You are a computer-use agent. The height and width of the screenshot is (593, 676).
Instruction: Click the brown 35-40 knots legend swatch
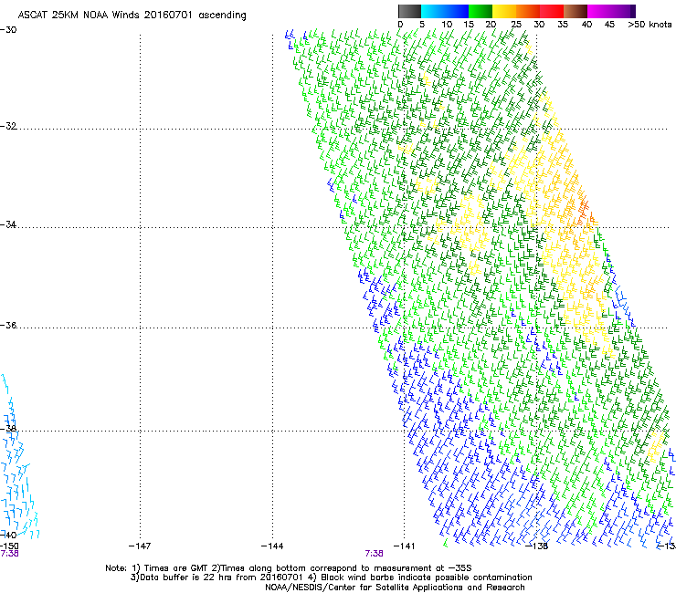pyautogui.click(x=576, y=11)
